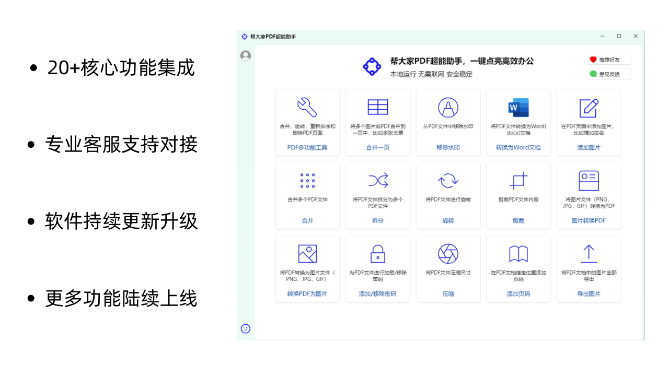Open the 添加页码 open-book tool
The width and height of the screenshot is (669, 376).
[x=518, y=253]
